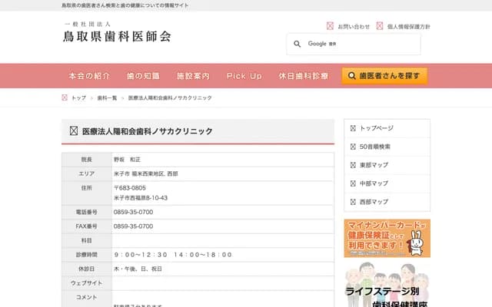
Task: Open the 施設案内 menu
Action: click(x=193, y=76)
